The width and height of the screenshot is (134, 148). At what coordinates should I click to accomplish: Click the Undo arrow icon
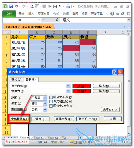[16, 6]
